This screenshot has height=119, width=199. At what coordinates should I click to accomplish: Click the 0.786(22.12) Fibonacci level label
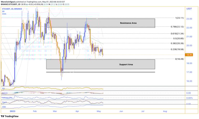177,27
